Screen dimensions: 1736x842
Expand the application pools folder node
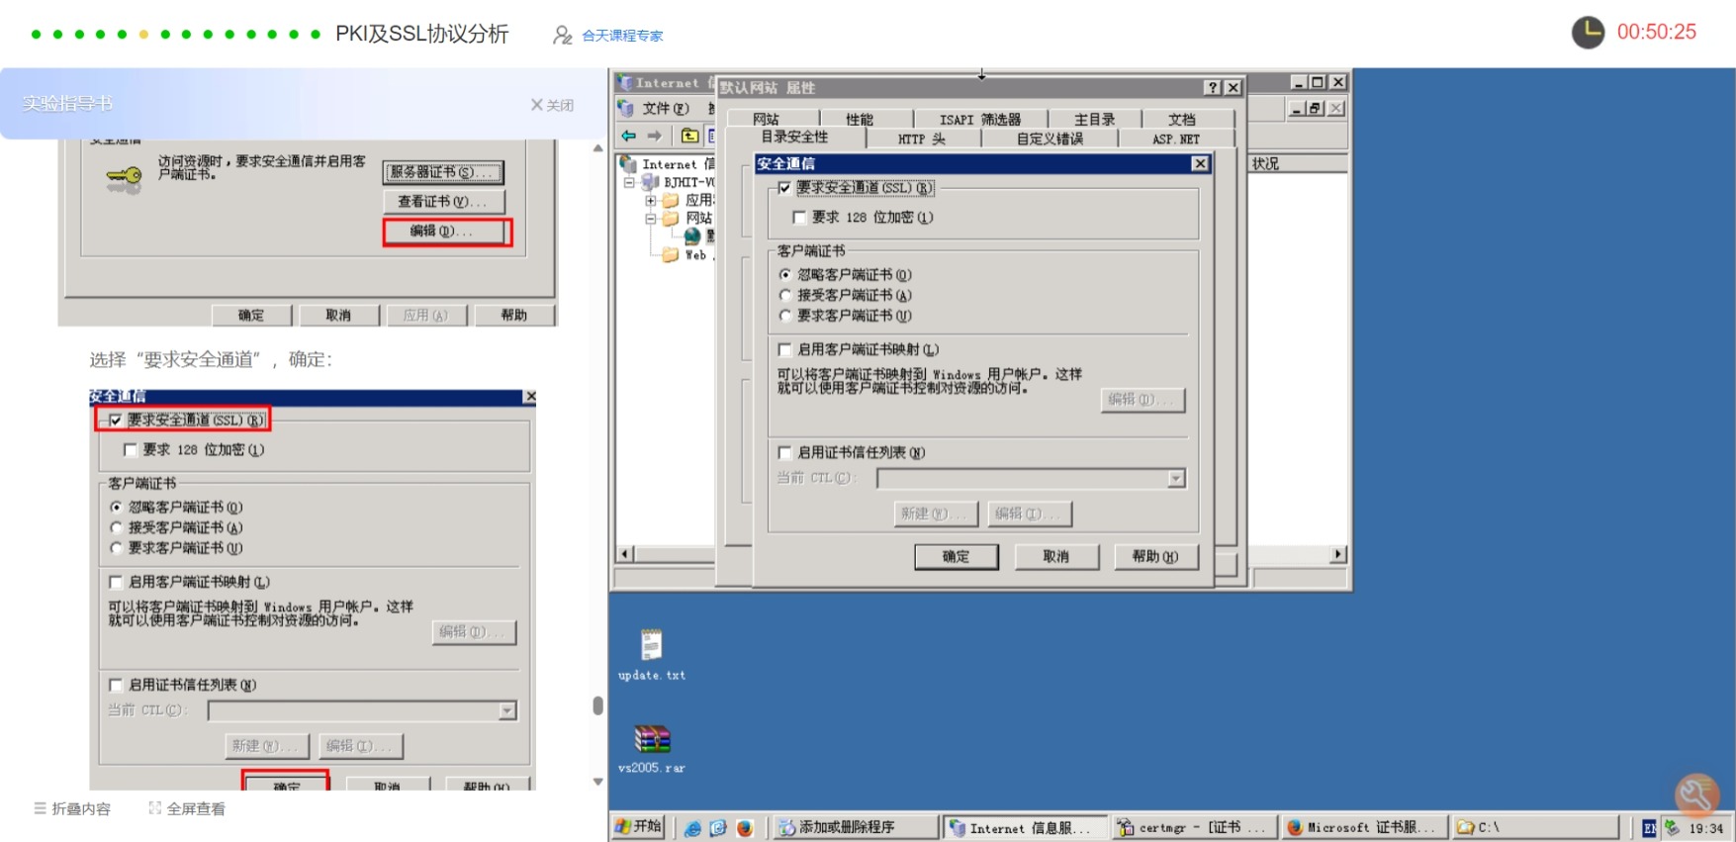pos(651,200)
